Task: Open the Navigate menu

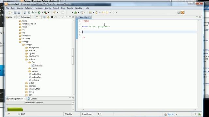Action: (x=39, y=8)
